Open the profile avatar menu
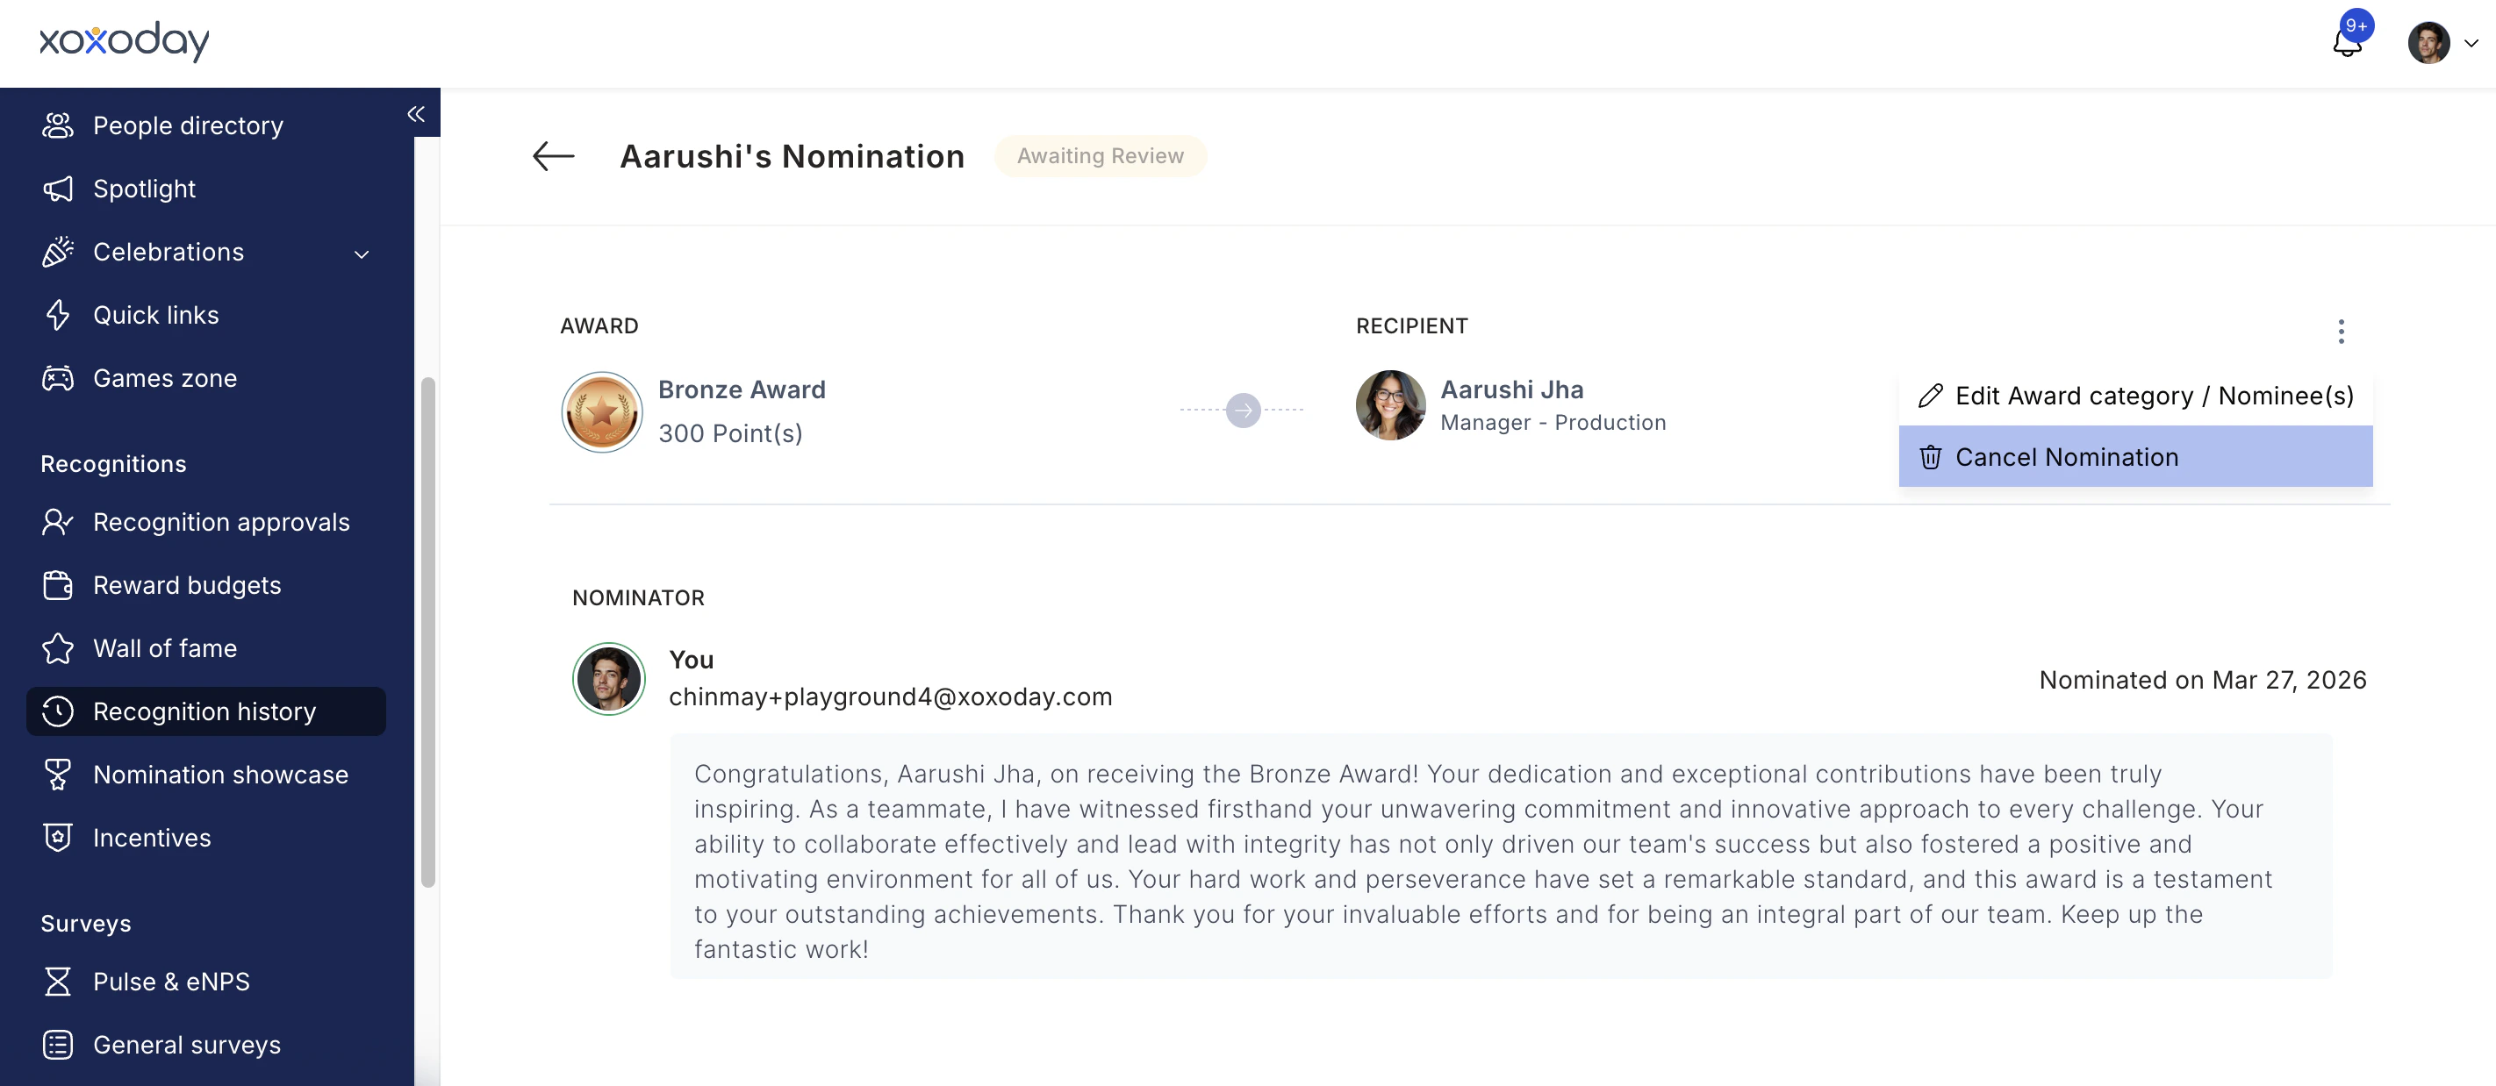The image size is (2496, 1086). click(x=2428, y=43)
